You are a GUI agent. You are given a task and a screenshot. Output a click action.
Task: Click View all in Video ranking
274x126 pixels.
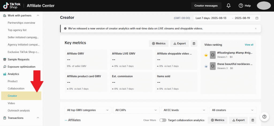[x=249, y=45]
